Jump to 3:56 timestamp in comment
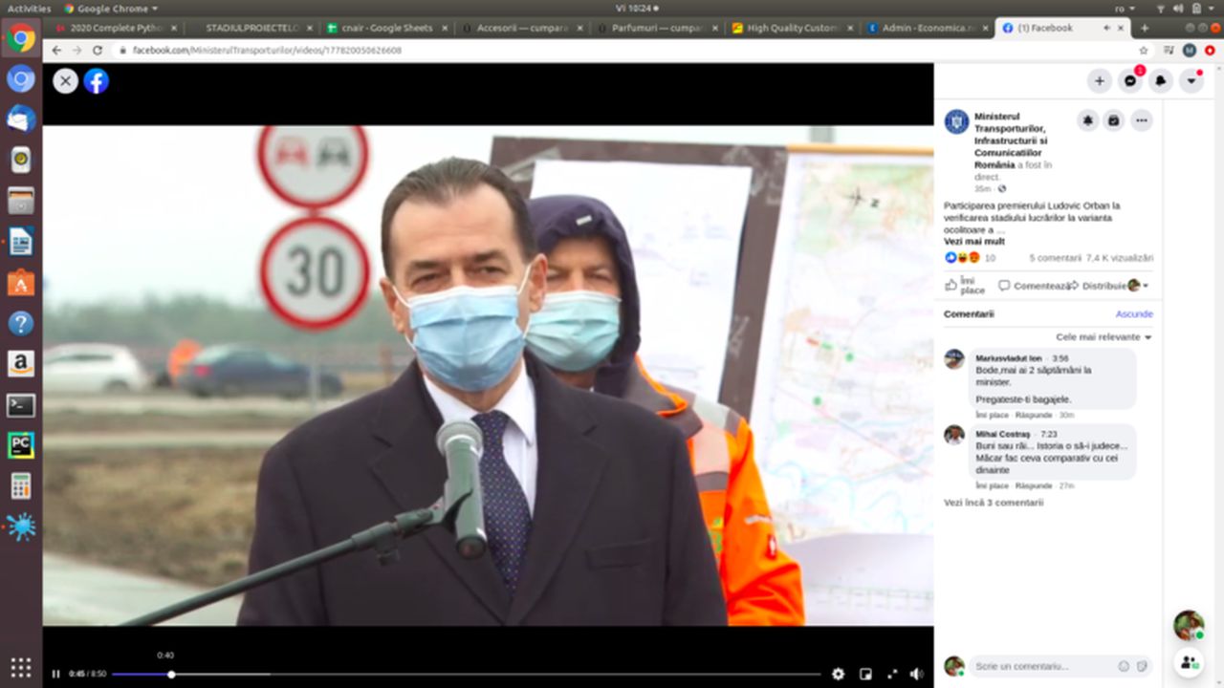Viewport: 1224px width, 688px height. [x=1060, y=358]
